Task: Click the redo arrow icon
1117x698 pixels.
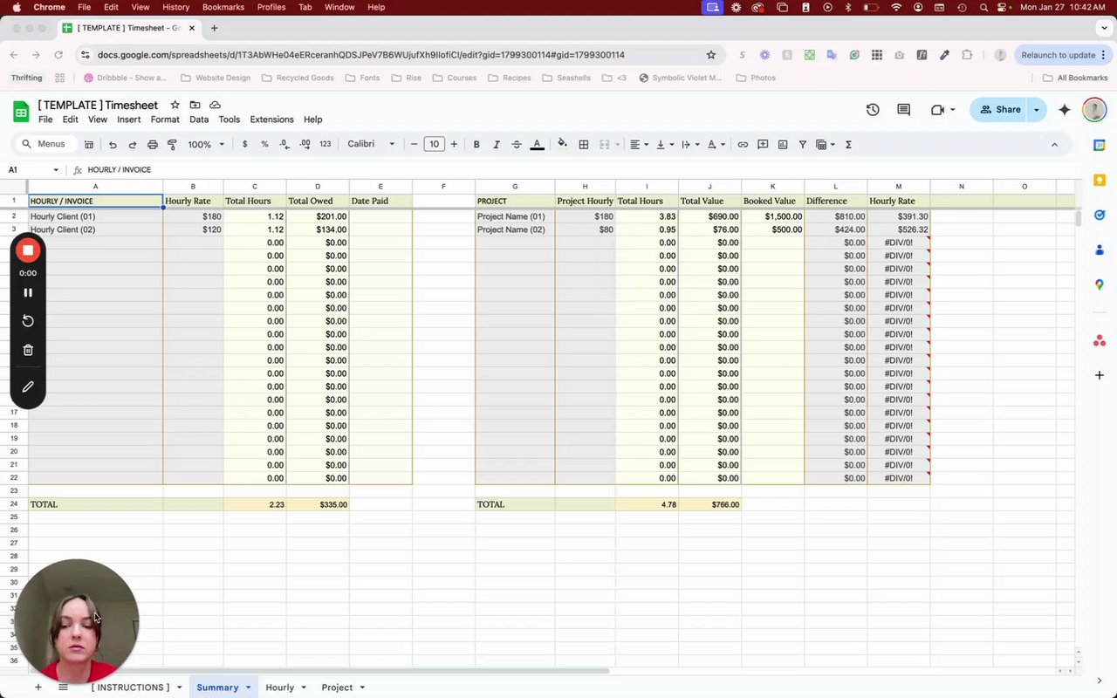Action: (x=133, y=144)
